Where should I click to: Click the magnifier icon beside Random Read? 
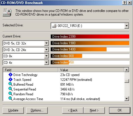(x=11, y=94)
